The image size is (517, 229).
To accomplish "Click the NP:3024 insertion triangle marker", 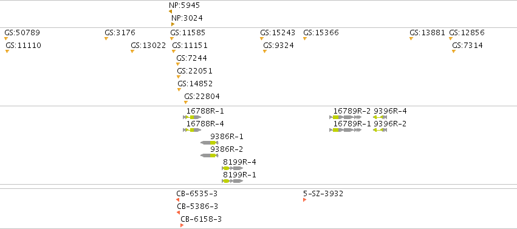I will pyautogui.click(x=173, y=24).
